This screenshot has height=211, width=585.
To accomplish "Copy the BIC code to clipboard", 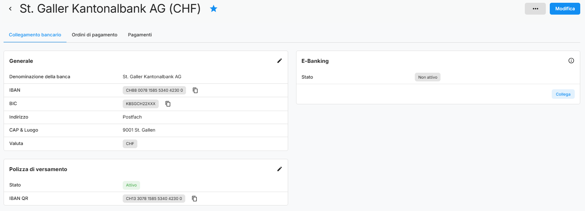I will (168, 104).
